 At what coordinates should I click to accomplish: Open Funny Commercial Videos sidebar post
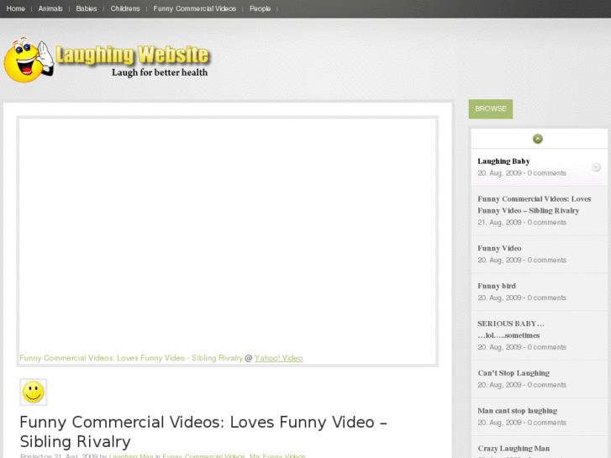tap(535, 205)
